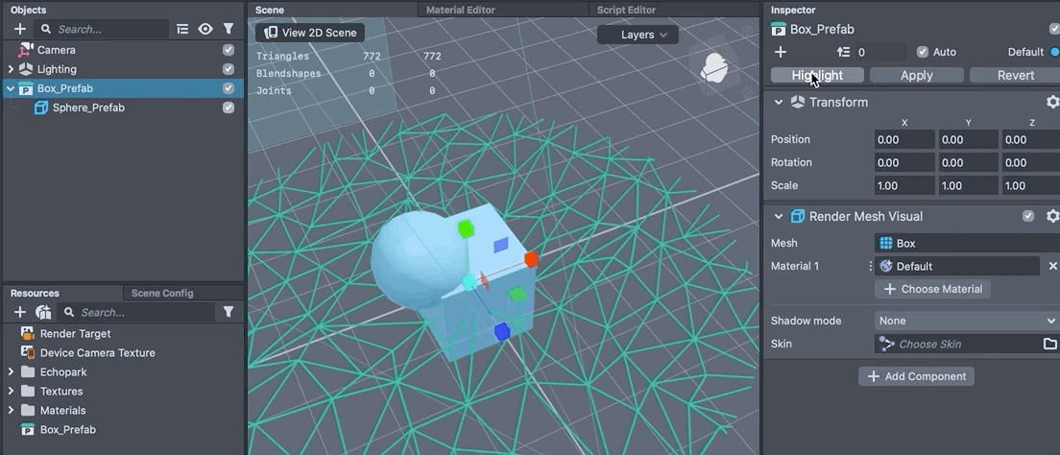Collapse the Transform component section
Screen dimensions: 1060x455
(x=779, y=102)
